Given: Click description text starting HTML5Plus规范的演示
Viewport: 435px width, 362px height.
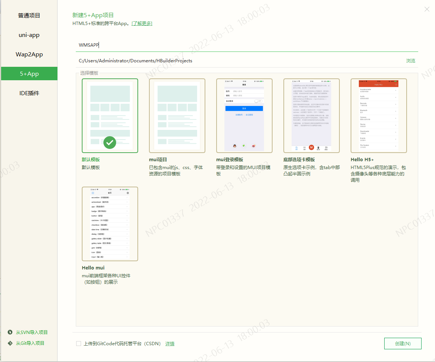Looking at the screenshot, I should click(x=378, y=174).
